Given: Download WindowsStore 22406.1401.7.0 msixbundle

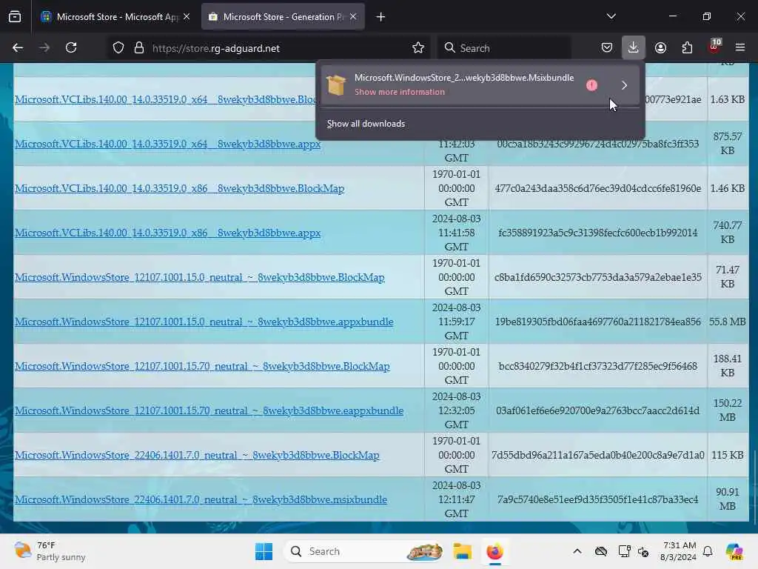Looking at the screenshot, I should click(201, 500).
